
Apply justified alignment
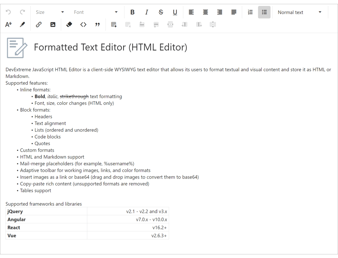pos(233,12)
